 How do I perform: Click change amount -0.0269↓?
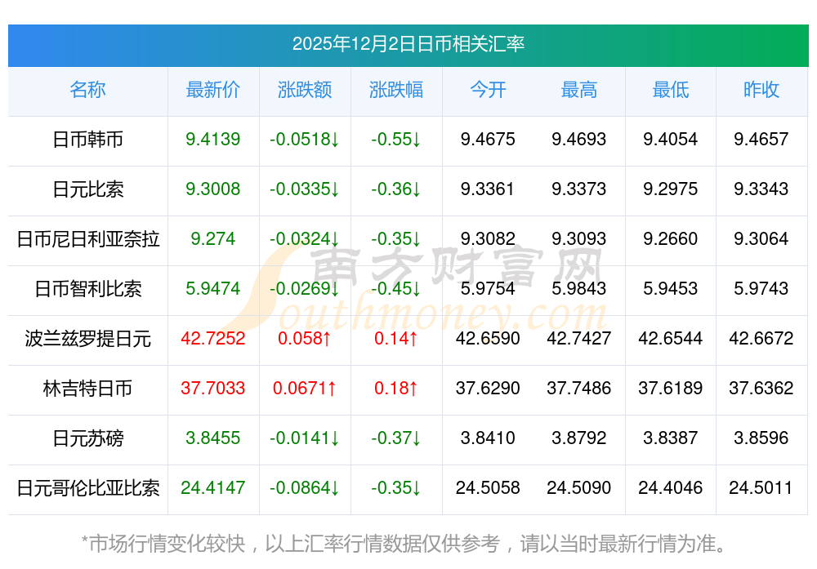pyautogui.click(x=305, y=288)
